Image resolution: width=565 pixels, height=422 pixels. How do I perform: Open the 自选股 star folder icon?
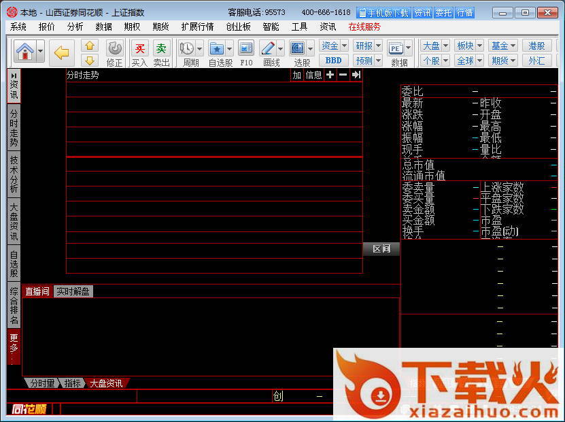coord(217,48)
